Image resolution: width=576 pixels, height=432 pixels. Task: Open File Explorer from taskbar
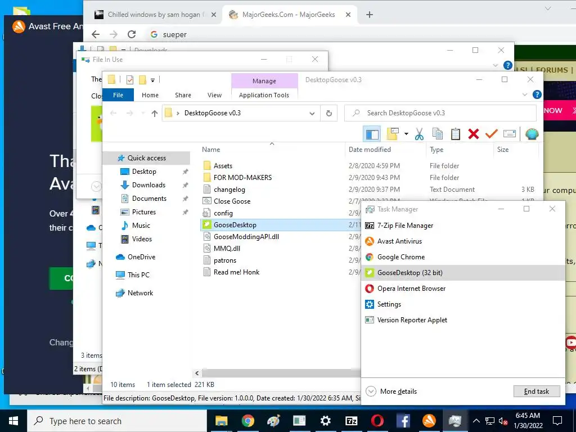point(222,421)
